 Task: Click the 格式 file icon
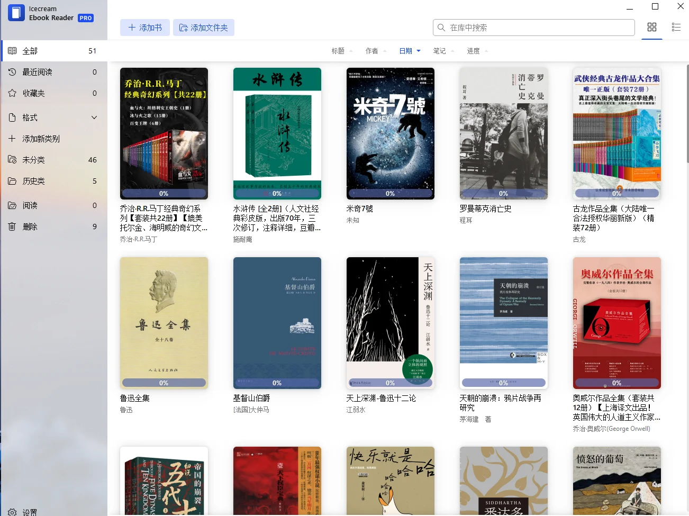pyautogui.click(x=12, y=117)
